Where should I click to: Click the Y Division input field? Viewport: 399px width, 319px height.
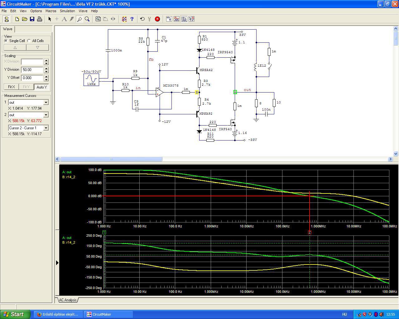[32, 70]
